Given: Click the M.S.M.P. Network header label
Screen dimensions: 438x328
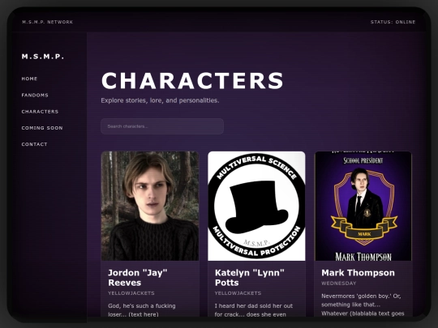Looking at the screenshot, I should pyautogui.click(x=48, y=22).
